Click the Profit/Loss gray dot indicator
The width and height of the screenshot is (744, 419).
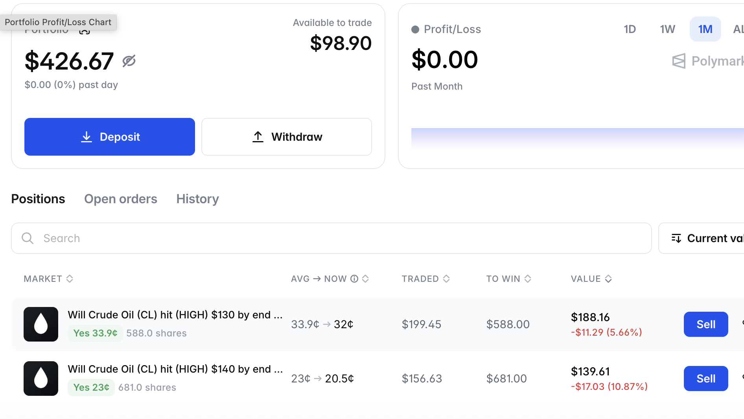[x=415, y=29]
